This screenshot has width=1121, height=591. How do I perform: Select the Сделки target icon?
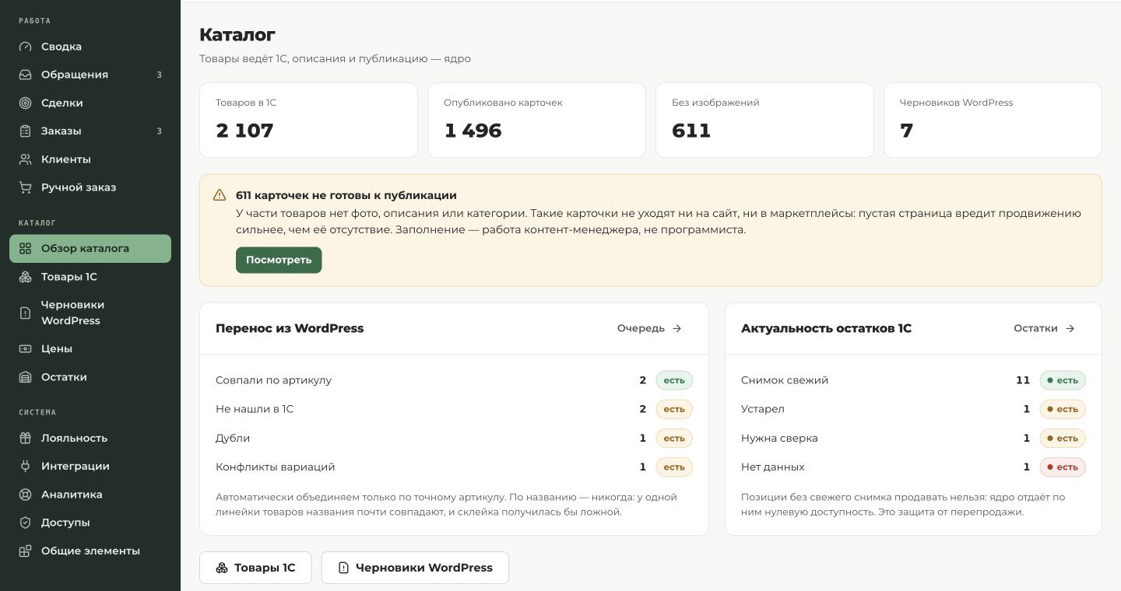pos(26,103)
